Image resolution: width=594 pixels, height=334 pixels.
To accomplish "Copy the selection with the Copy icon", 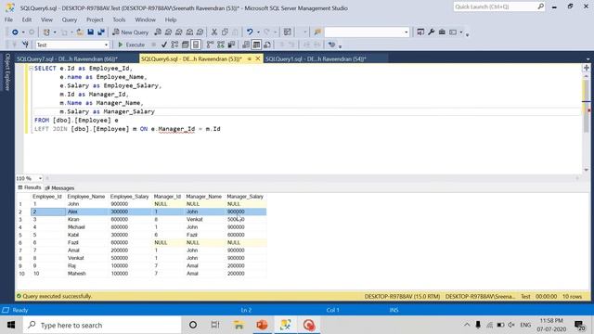I will tap(225, 32).
